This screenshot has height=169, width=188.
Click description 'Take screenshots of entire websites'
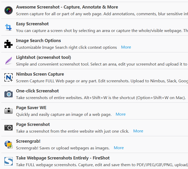point(101,98)
